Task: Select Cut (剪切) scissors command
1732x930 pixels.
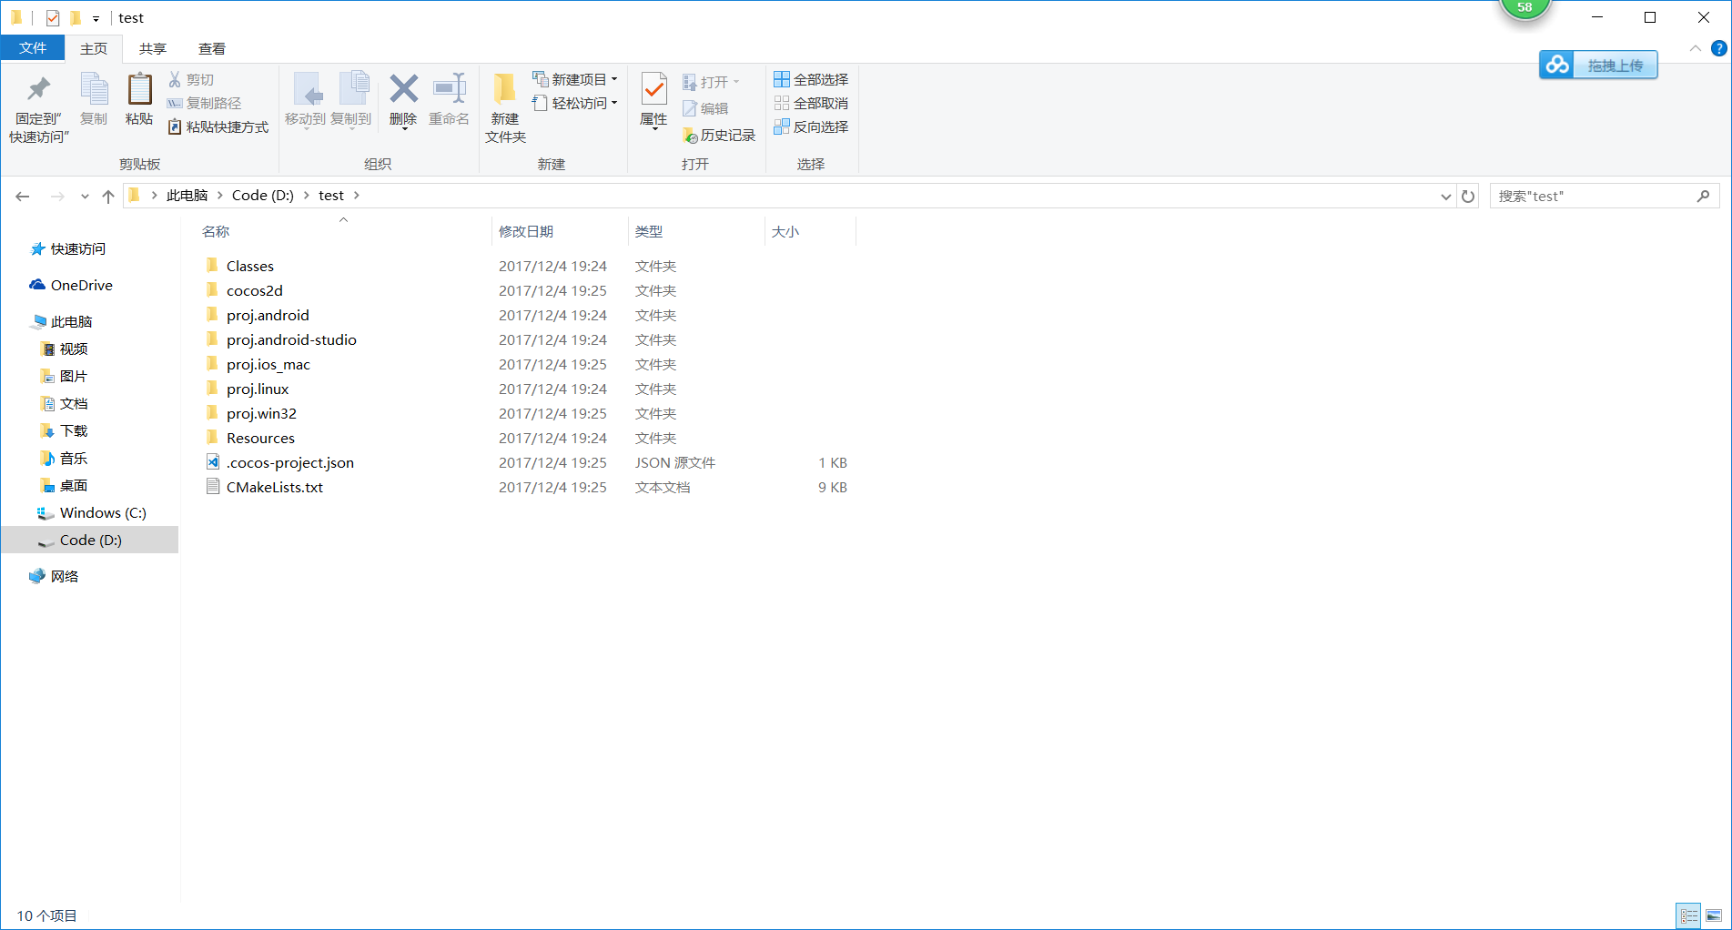Action: pyautogui.click(x=191, y=80)
